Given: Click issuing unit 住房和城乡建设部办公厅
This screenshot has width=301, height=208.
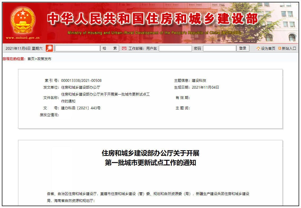Looking at the screenshot, I should coord(81,88).
